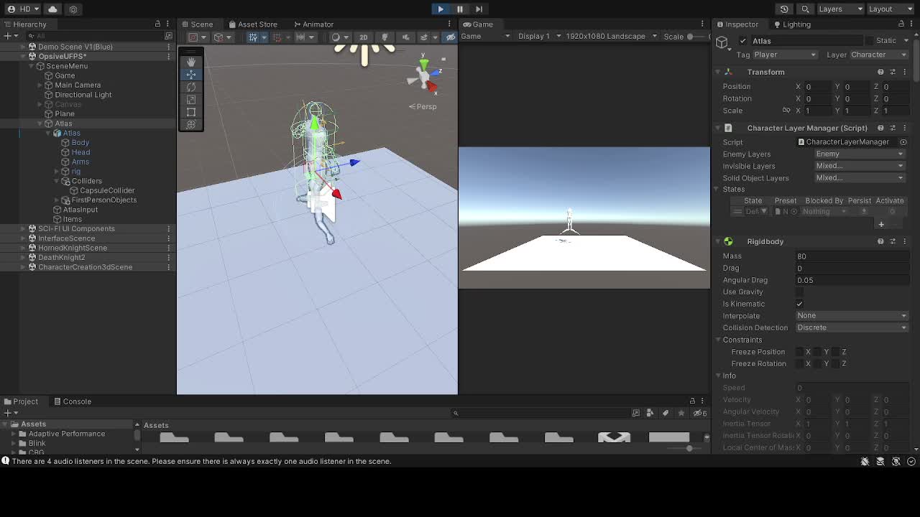Select the Rotate tool in Scene toolbar
The height and width of the screenshot is (517, 920).
(191, 87)
